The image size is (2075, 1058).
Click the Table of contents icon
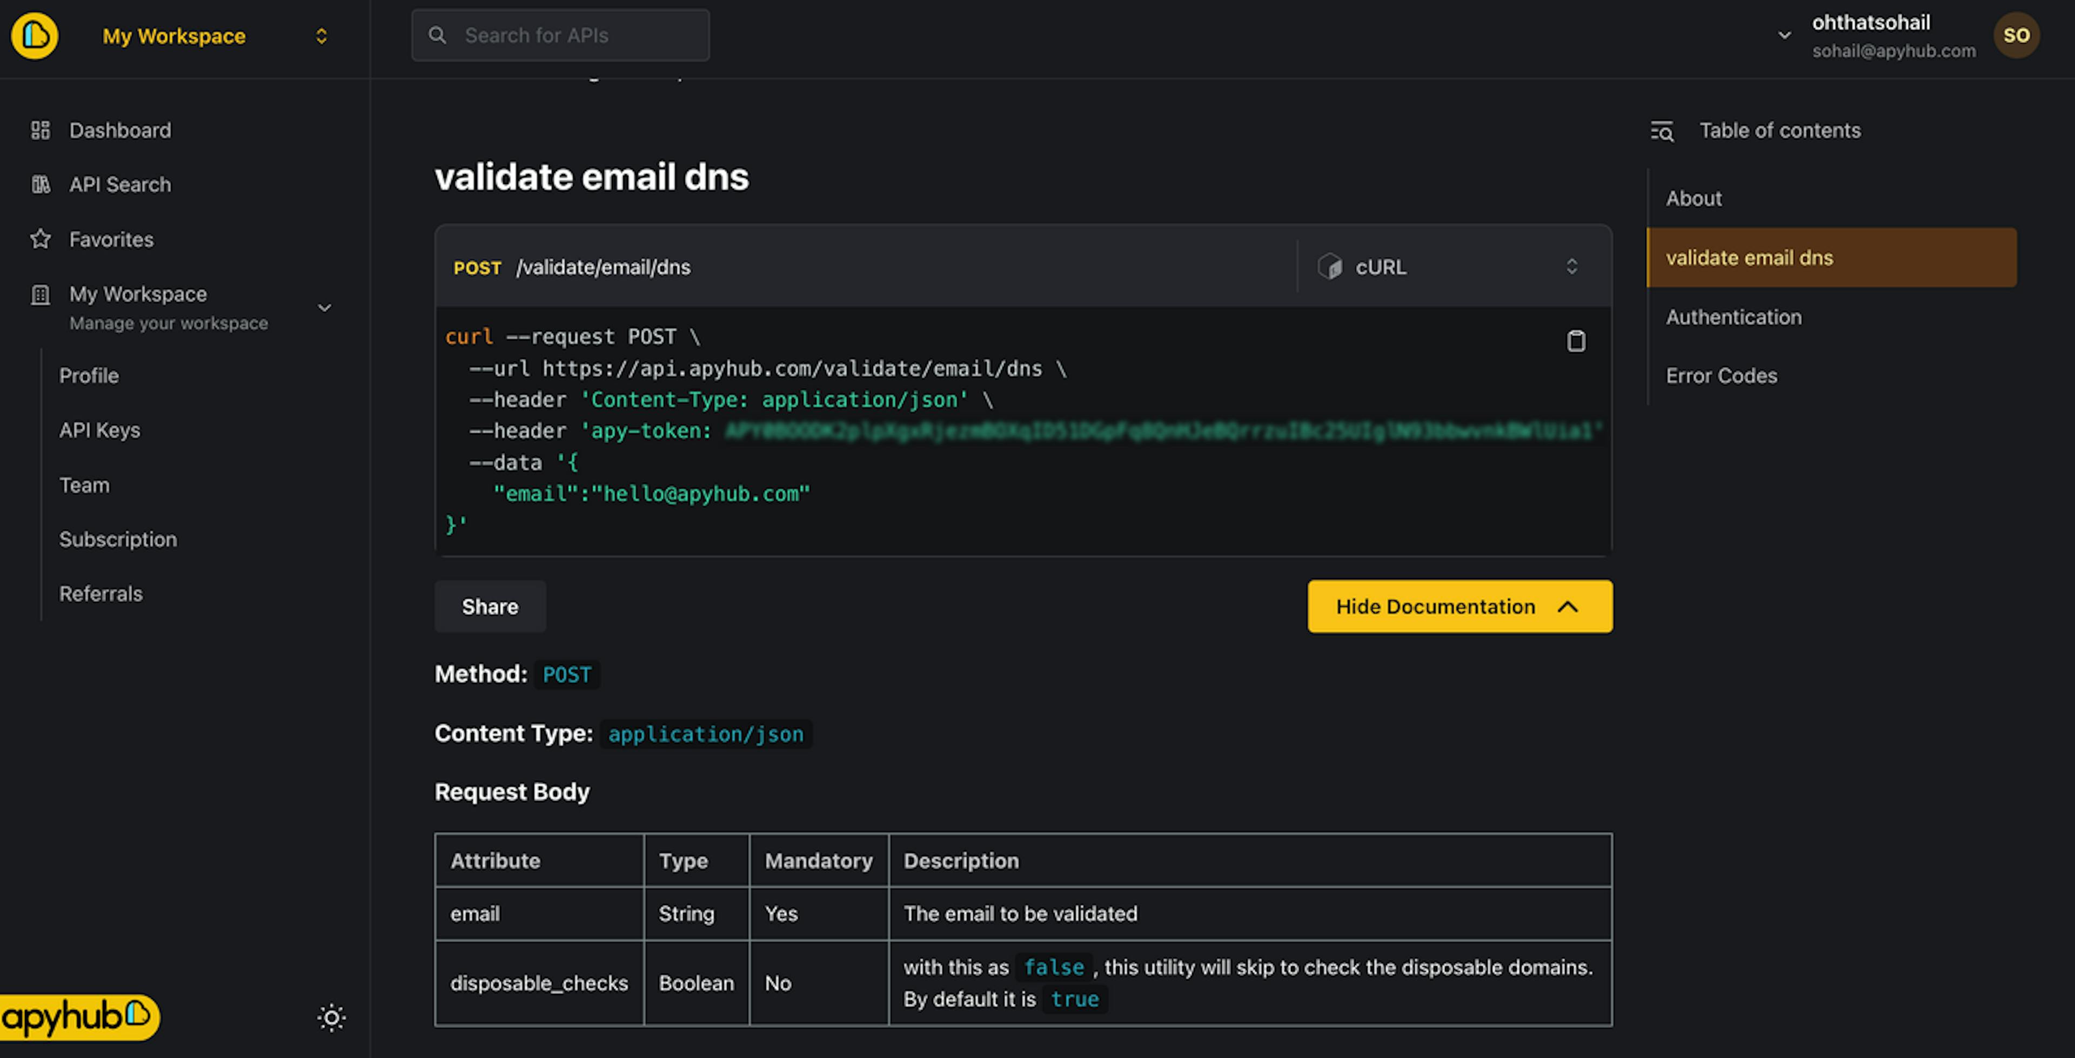(1662, 131)
